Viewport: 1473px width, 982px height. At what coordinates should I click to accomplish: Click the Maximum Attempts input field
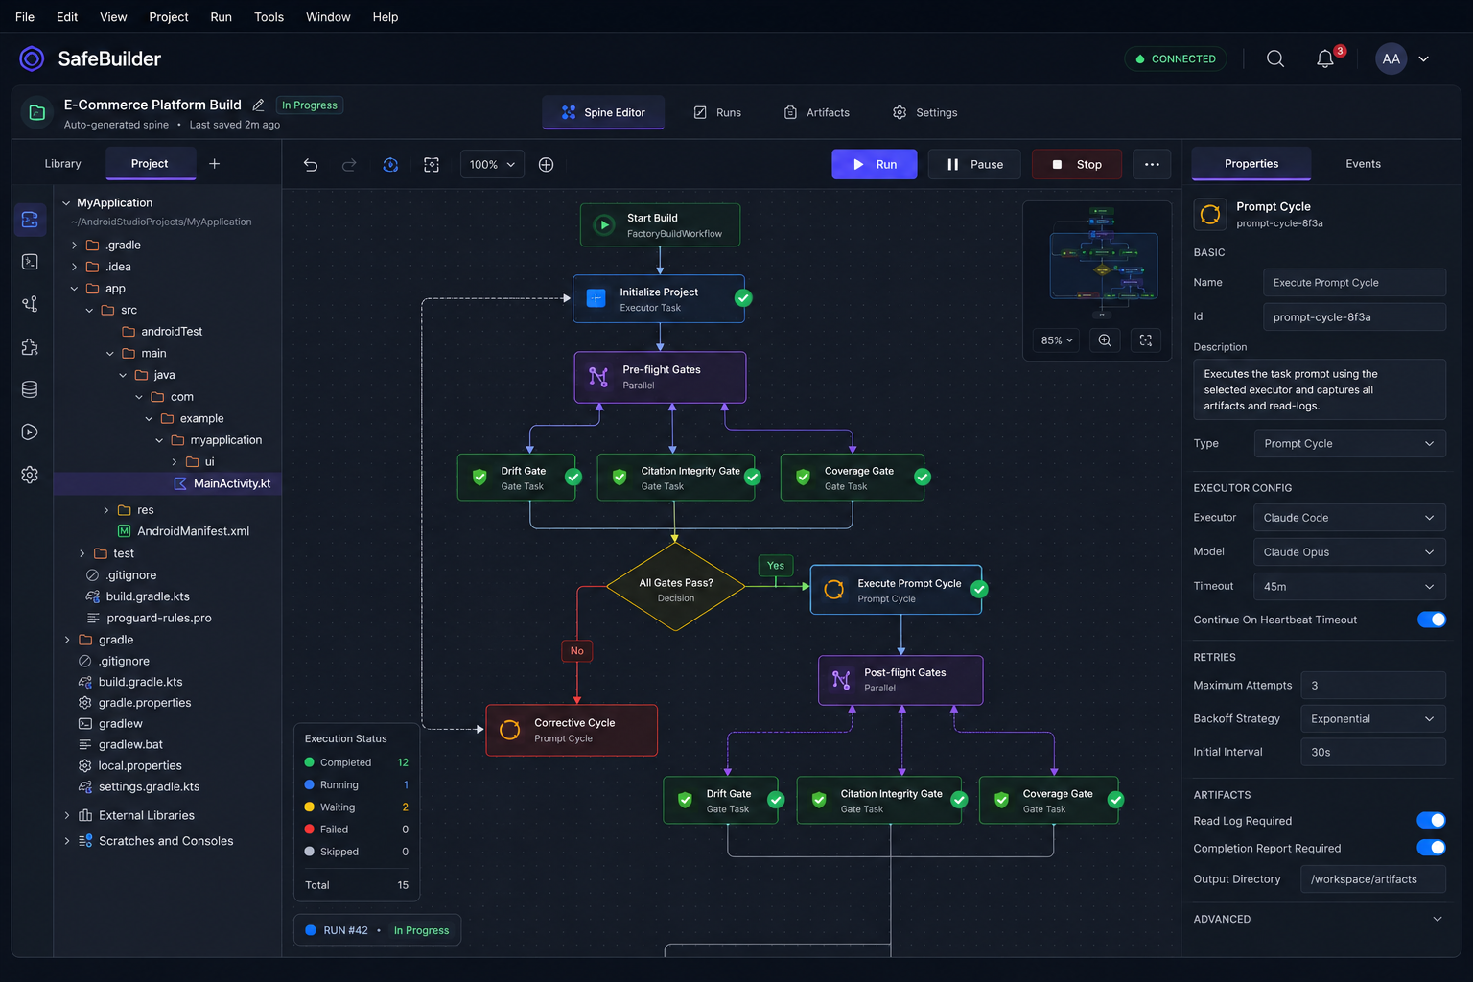(1372, 686)
